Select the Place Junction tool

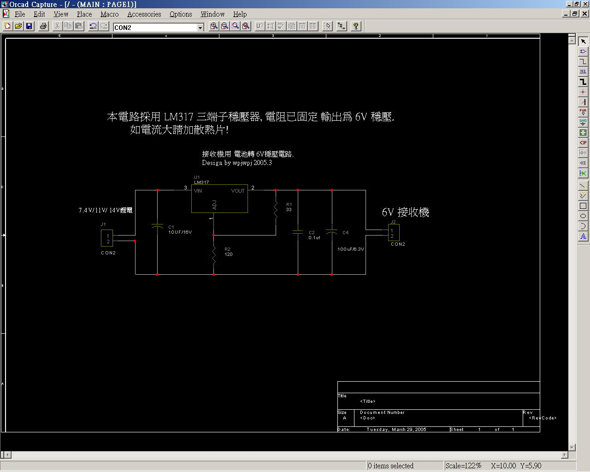tap(583, 92)
